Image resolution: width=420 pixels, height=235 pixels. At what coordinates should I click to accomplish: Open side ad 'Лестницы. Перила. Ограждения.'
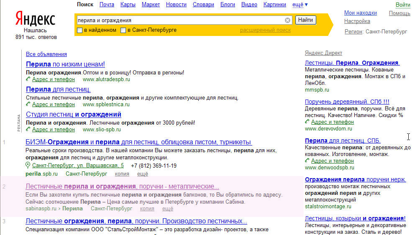(352, 63)
